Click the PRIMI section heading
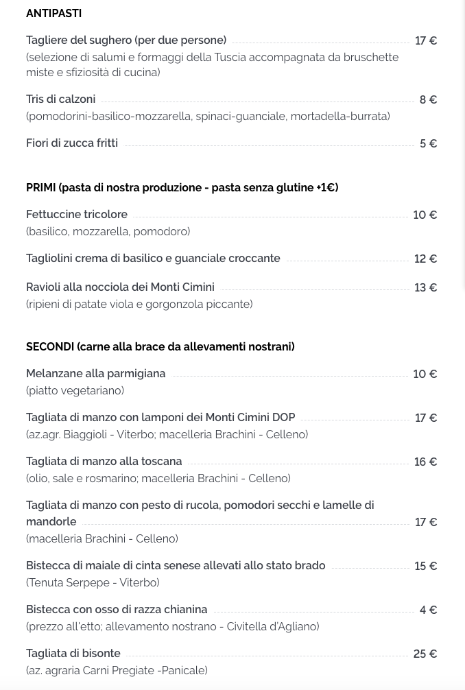Viewport: 465px width, 690px height. [182, 187]
